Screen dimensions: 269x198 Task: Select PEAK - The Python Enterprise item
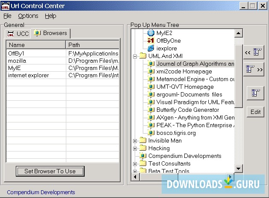click(195, 125)
